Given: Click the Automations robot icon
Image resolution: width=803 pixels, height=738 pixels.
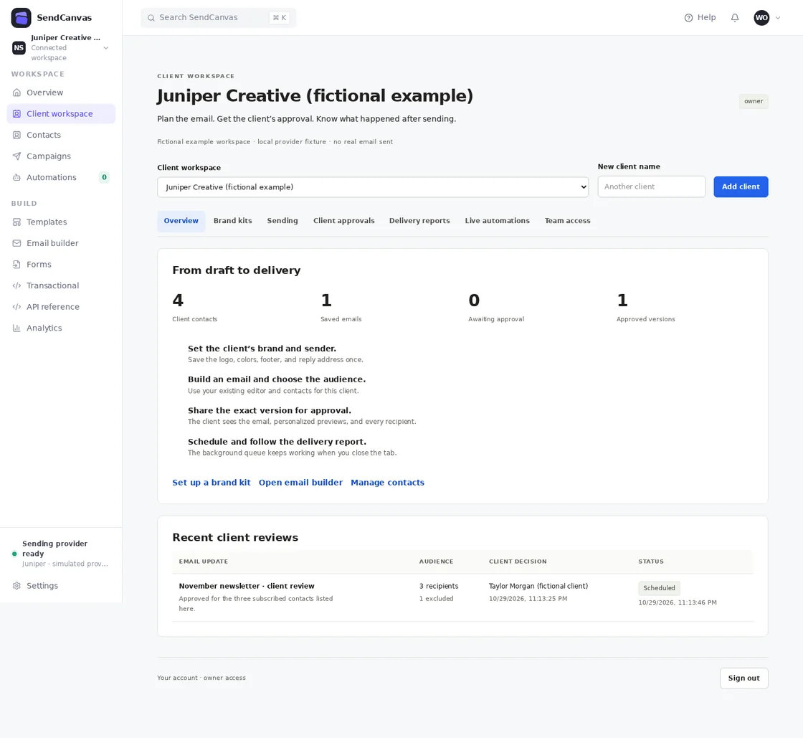Looking at the screenshot, I should 17,177.
